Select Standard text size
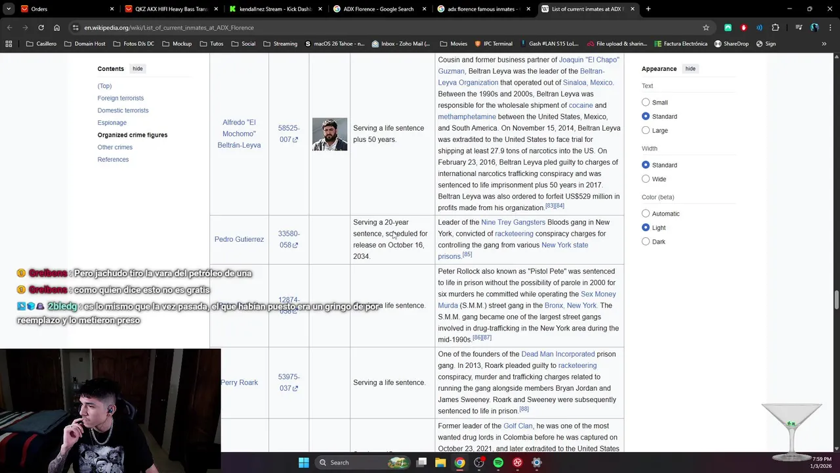Image resolution: width=840 pixels, height=473 pixels. pyautogui.click(x=646, y=116)
